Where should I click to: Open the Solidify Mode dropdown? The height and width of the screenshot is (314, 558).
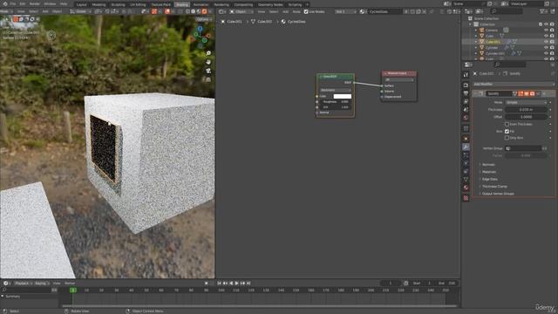tap(526, 103)
